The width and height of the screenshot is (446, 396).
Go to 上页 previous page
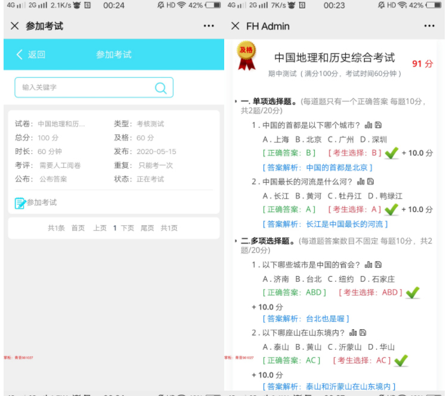100,228
